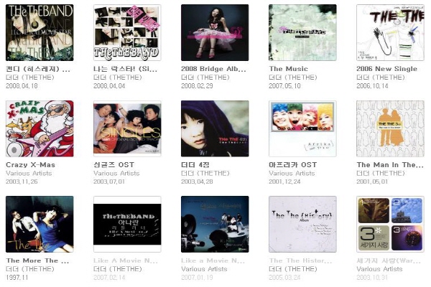Open the black TheTheBand 아나란 cover
This screenshot has height=287, width=431.
(127, 224)
